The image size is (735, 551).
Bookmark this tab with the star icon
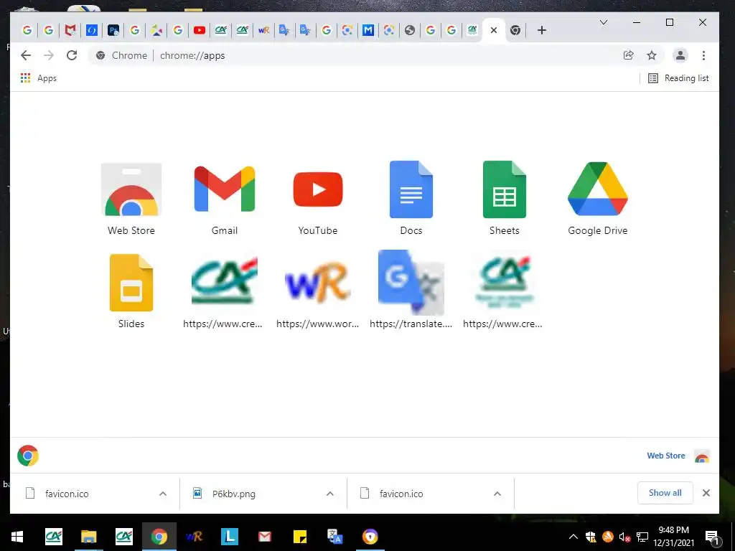[652, 55]
